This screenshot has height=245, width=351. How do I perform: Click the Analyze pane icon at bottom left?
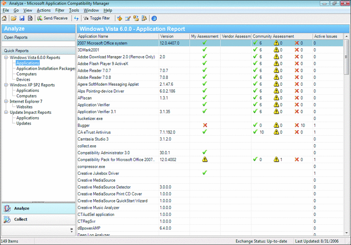[x=7, y=208]
